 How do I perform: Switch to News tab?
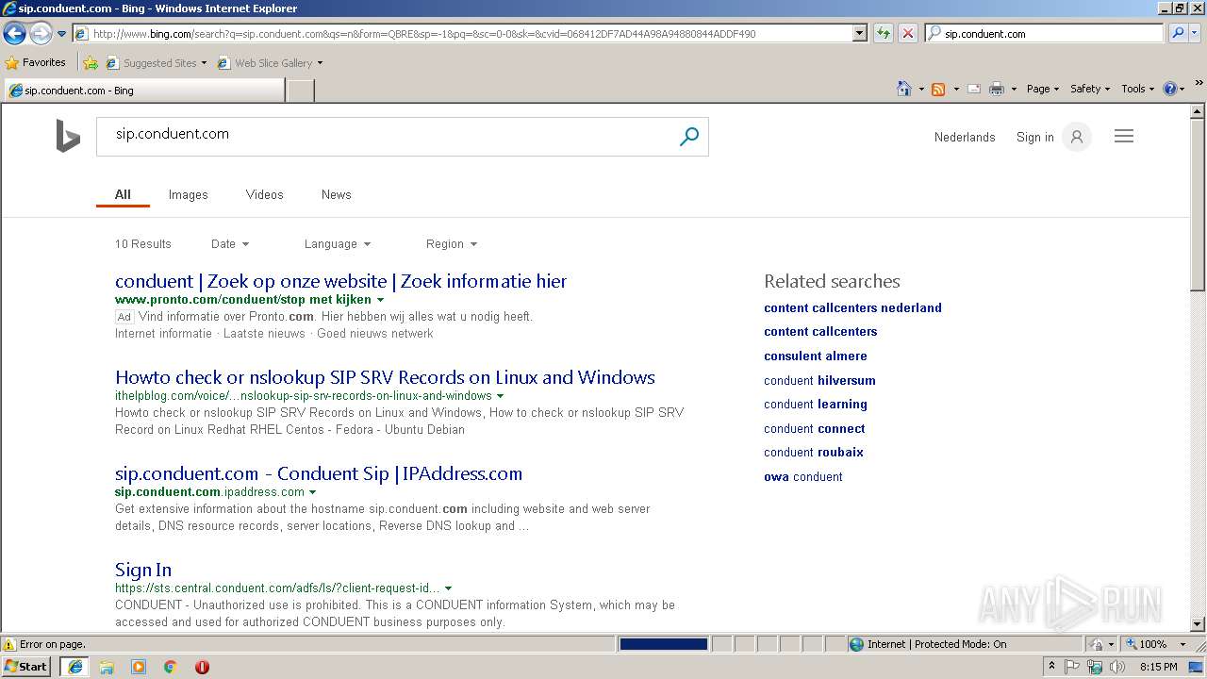click(336, 194)
